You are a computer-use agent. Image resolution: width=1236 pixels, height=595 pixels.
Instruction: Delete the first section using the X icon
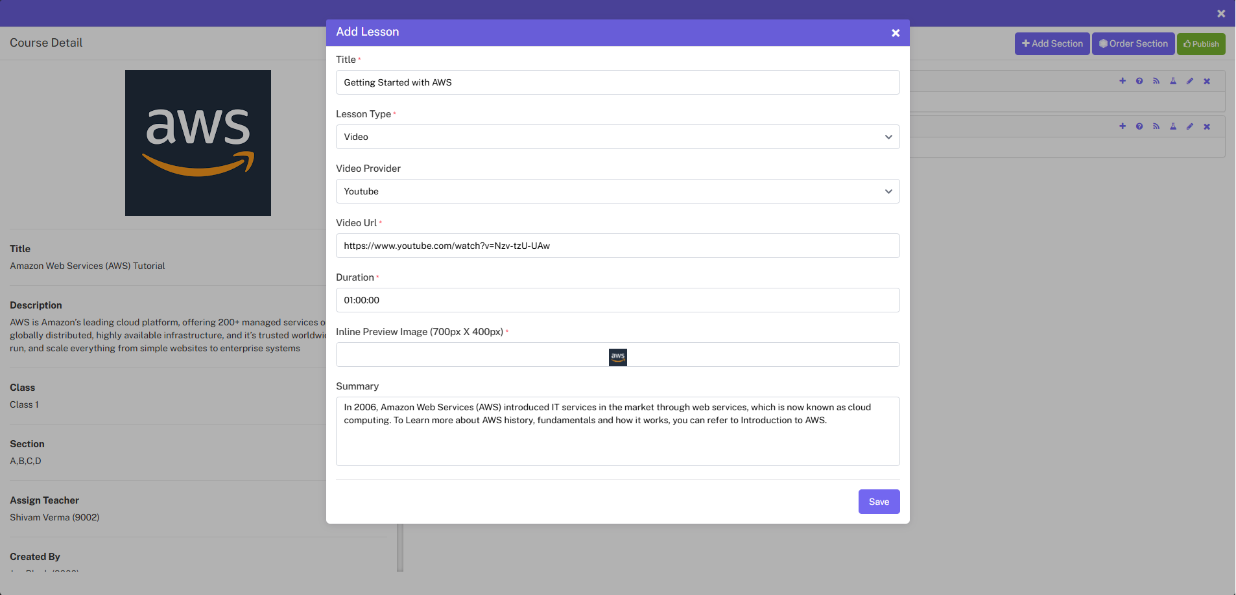point(1207,81)
